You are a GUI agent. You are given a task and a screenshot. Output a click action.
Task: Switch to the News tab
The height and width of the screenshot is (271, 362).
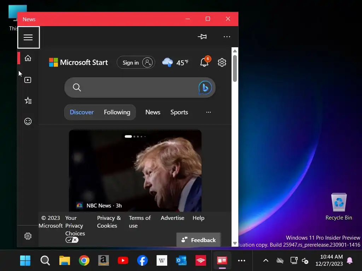(x=153, y=112)
